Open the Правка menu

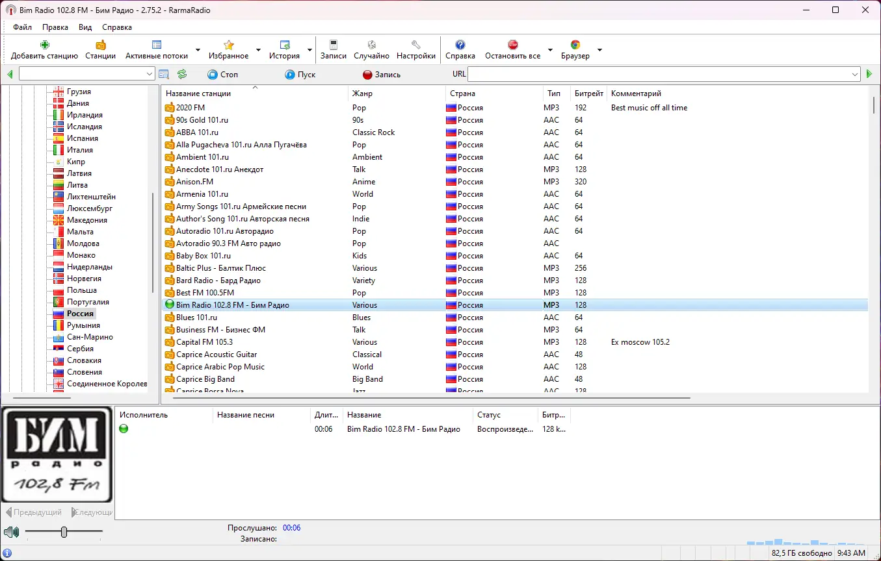[x=55, y=27]
